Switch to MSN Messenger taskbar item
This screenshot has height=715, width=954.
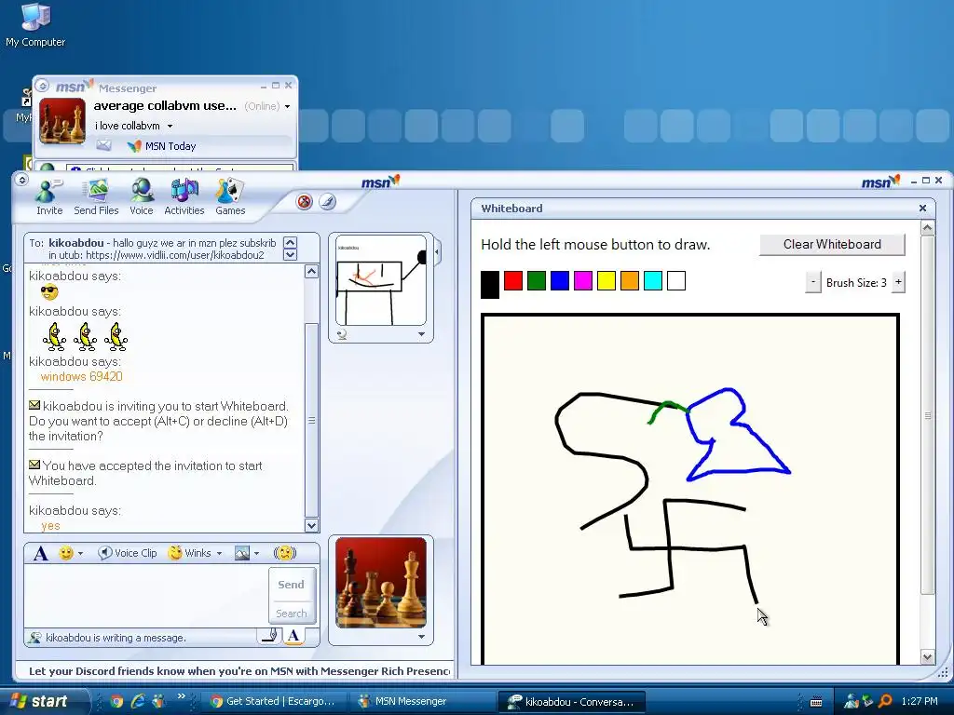(423, 701)
